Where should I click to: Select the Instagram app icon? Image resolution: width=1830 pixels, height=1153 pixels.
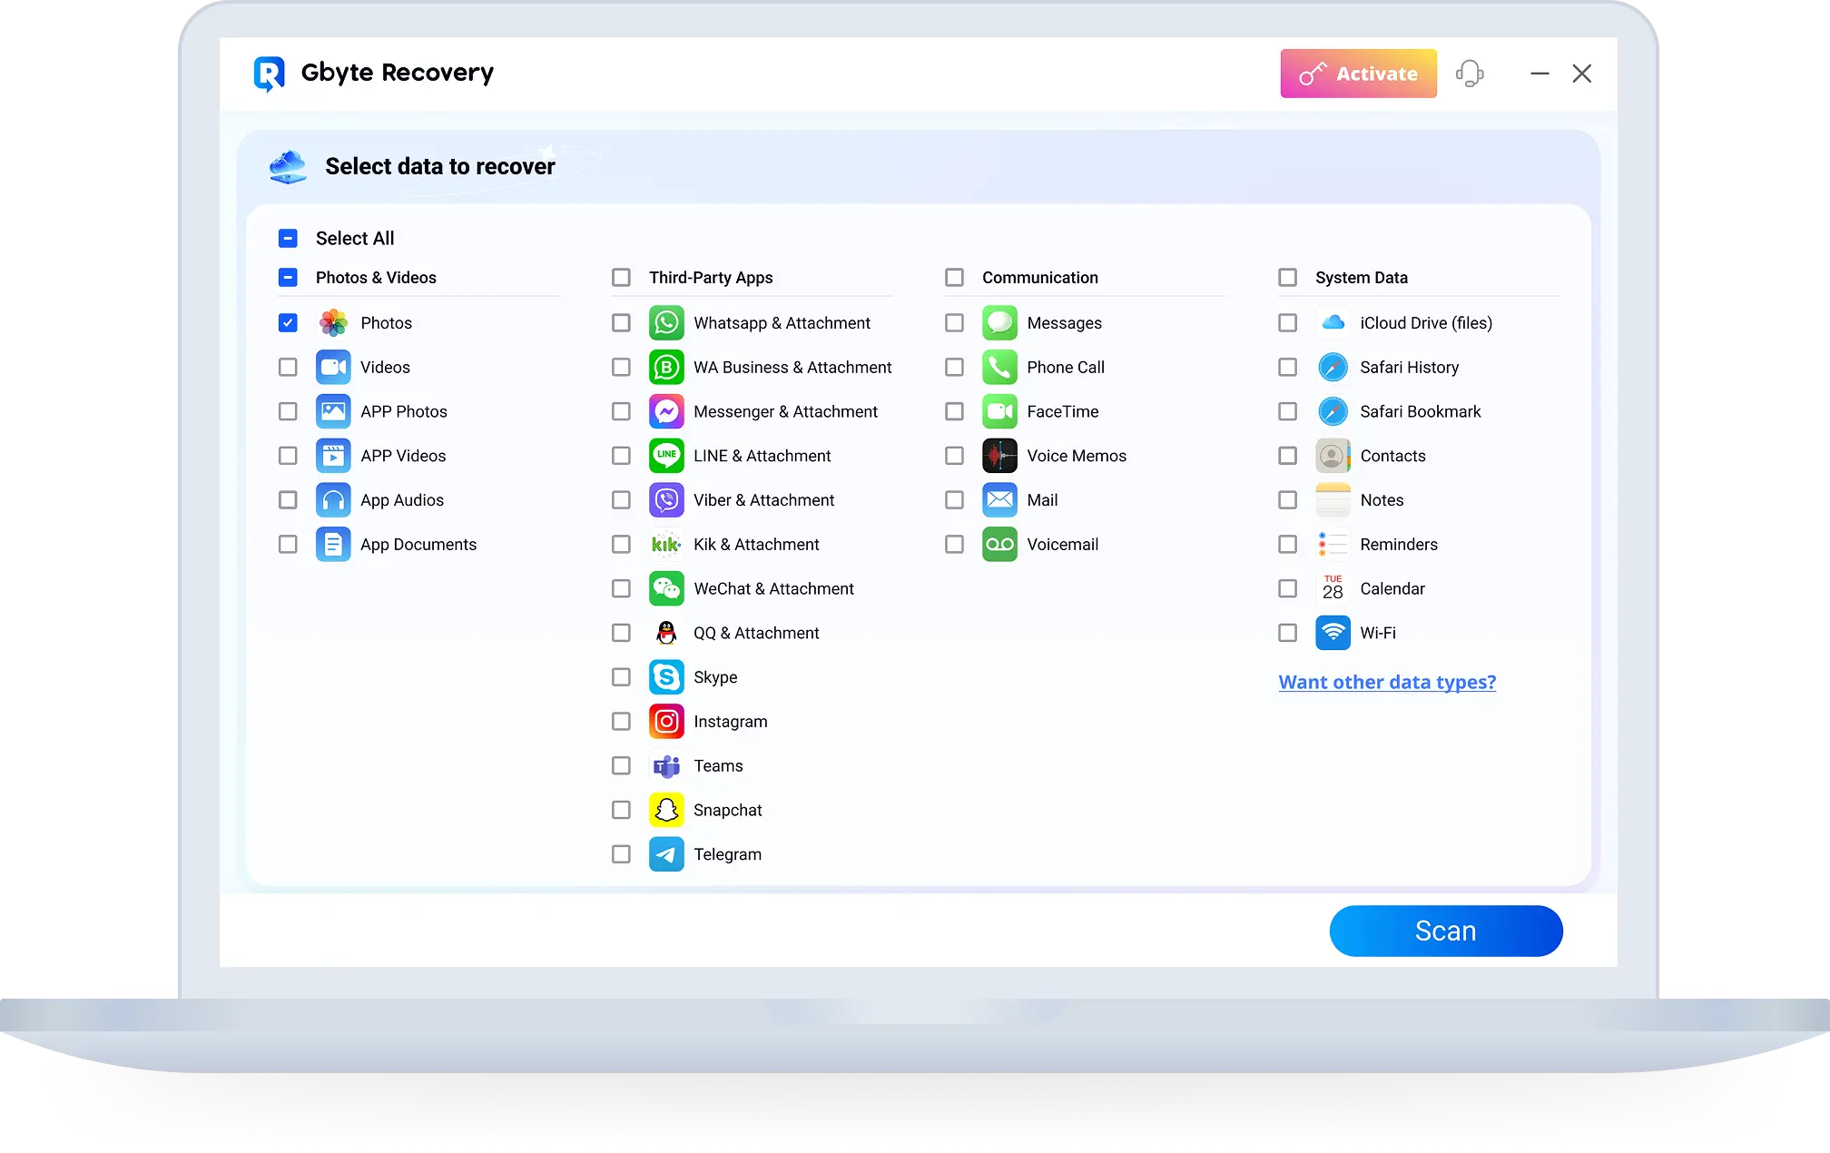click(666, 721)
